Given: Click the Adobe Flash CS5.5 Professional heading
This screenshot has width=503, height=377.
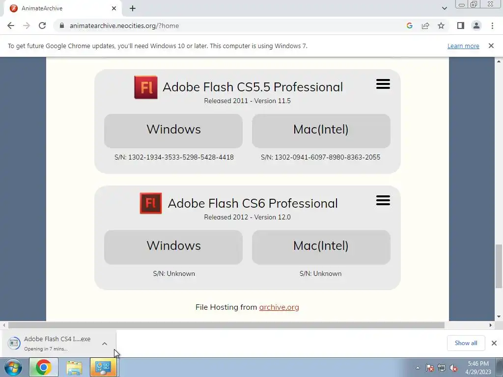Looking at the screenshot, I should click(253, 87).
